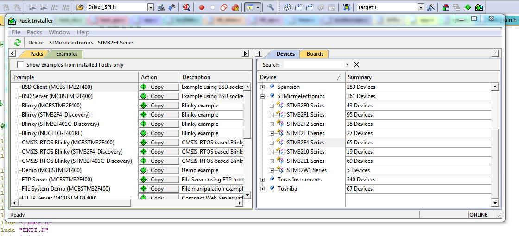
Task: Expand the Texas Instruments vendor node
Action: (262, 180)
